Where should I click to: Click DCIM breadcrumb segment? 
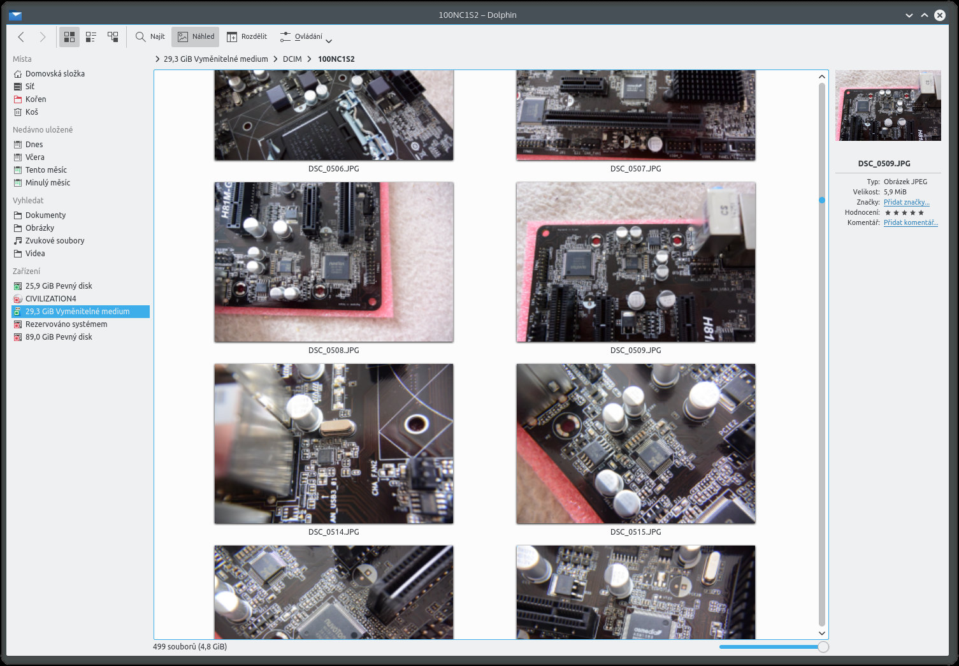tap(292, 59)
